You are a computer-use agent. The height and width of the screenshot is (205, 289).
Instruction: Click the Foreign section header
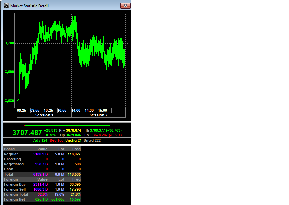coord(11,179)
